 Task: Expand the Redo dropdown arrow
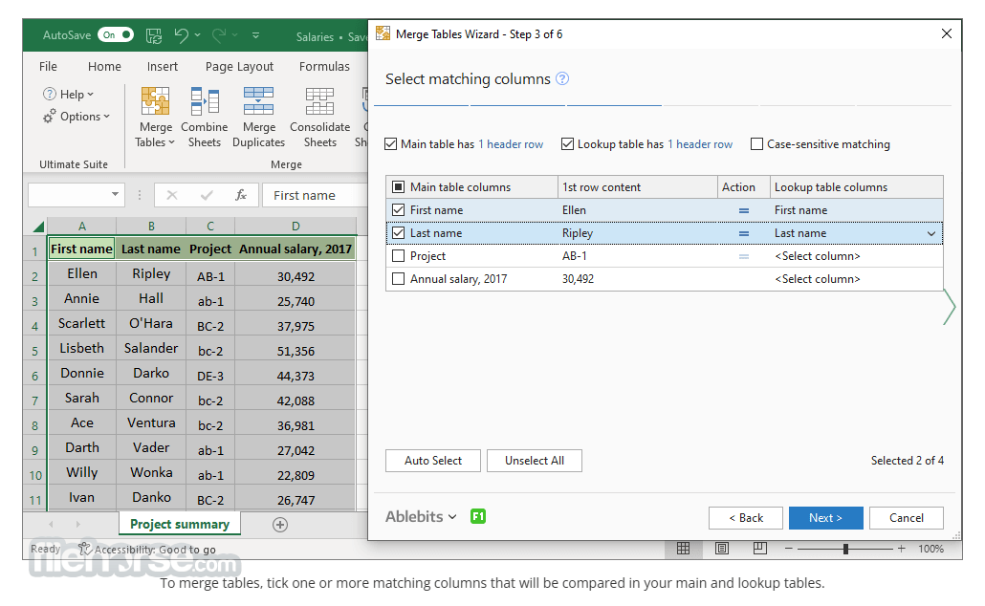coord(235,35)
